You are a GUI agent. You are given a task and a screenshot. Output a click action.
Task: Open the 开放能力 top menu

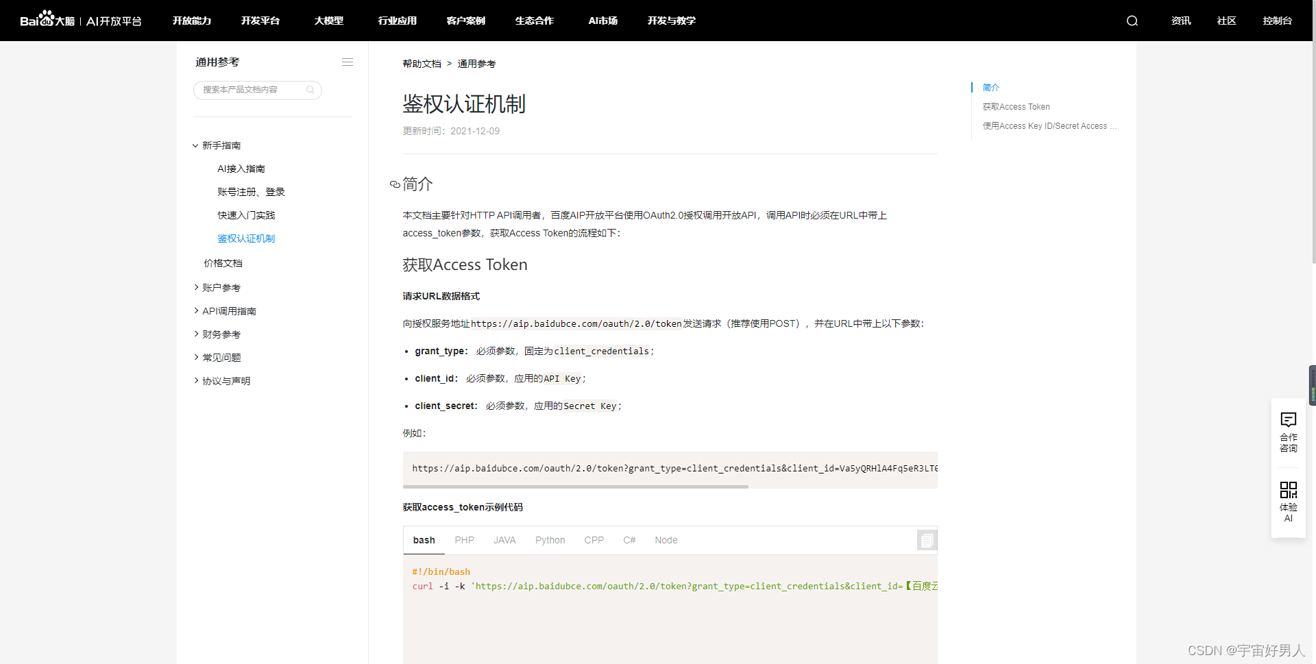coord(192,21)
